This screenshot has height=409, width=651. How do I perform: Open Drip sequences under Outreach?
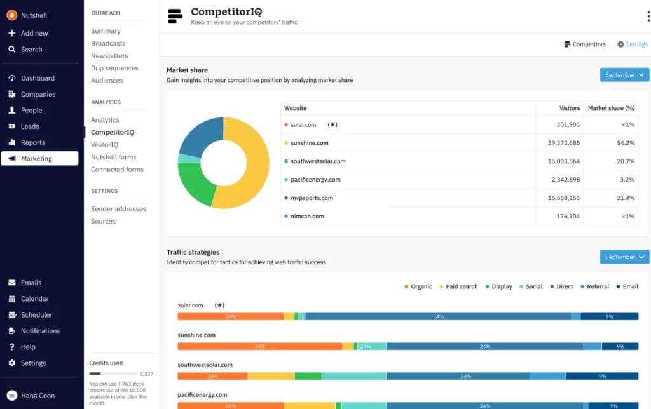pos(114,68)
